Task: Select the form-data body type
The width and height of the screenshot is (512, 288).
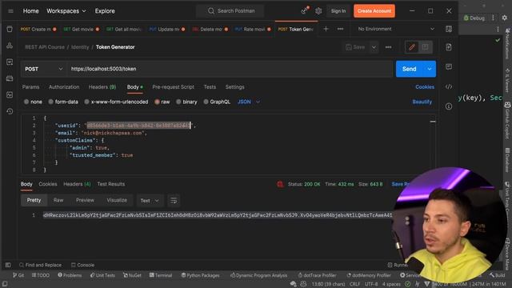Action: click(63, 102)
